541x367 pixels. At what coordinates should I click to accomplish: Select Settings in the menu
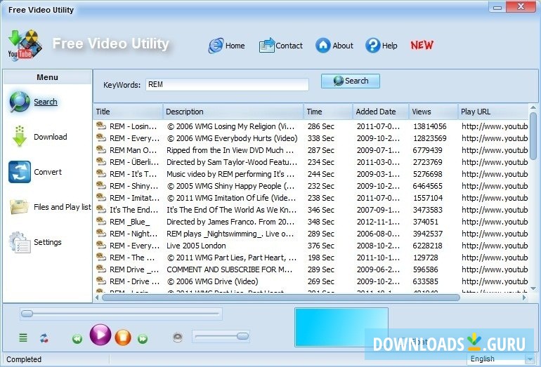point(48,242)
